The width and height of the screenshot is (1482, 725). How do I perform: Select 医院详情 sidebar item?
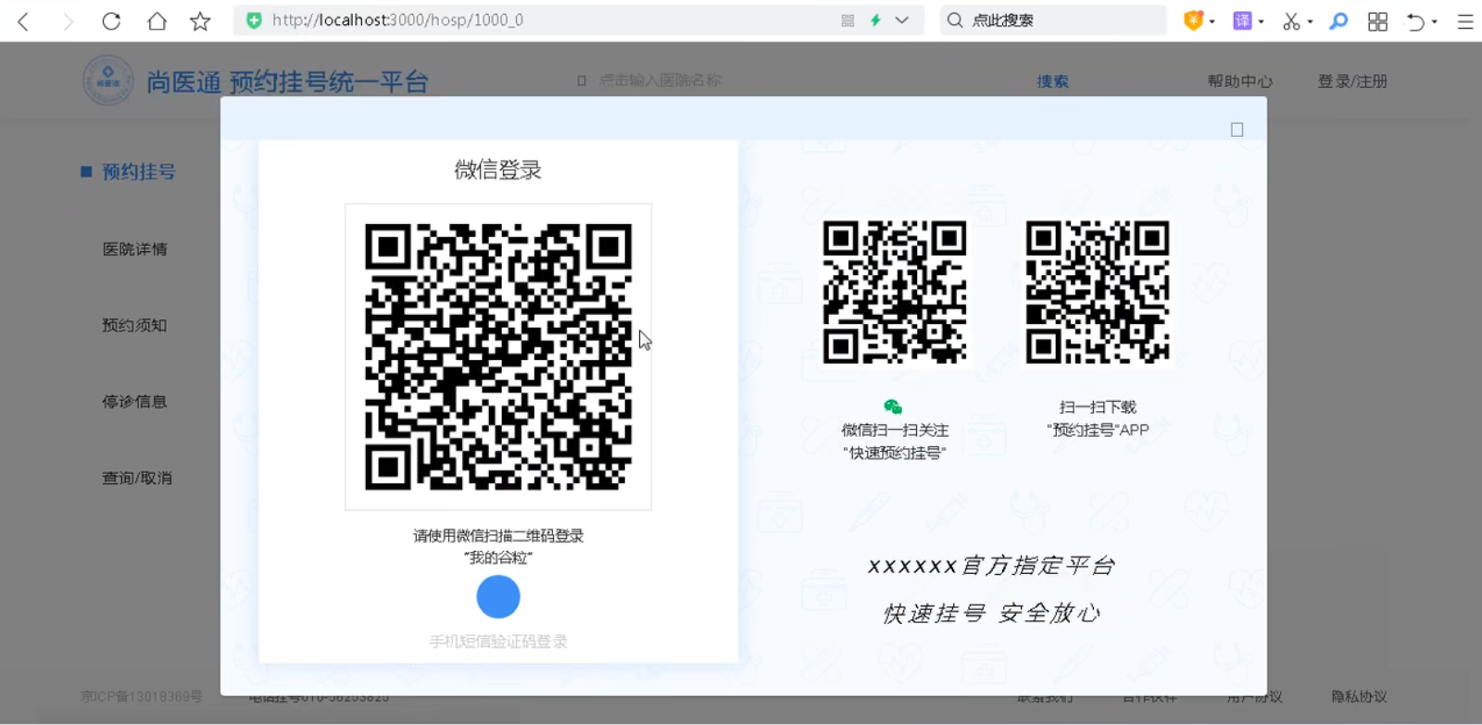point(135,249)
